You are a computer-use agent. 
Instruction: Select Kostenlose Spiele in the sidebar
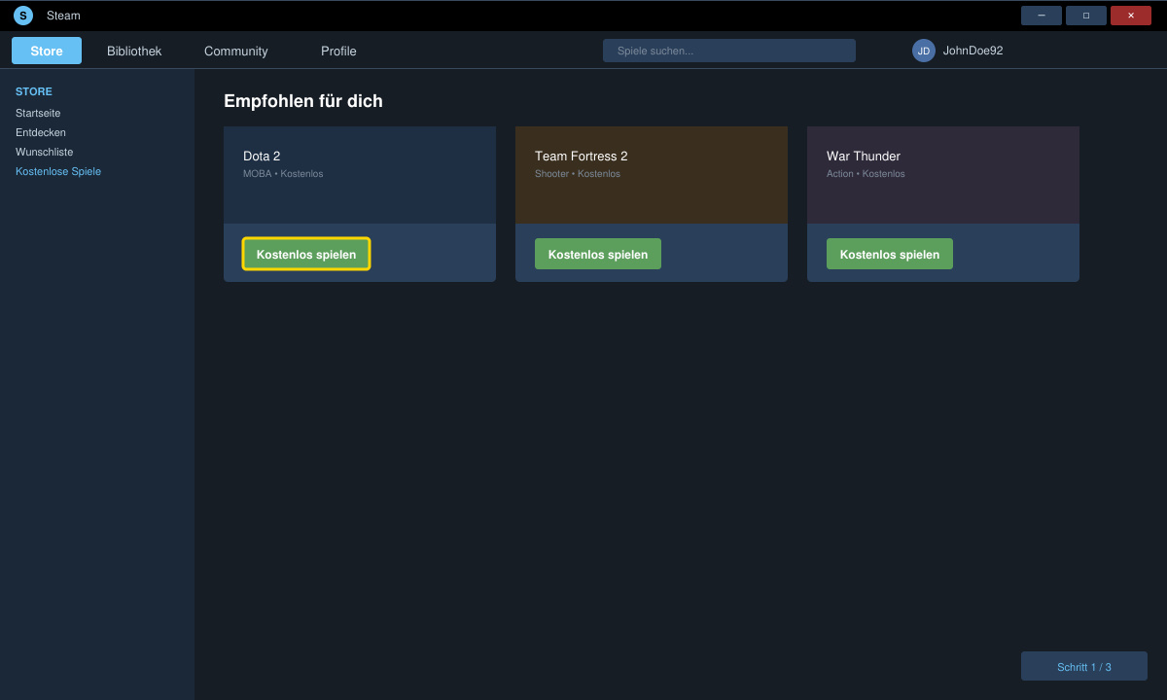pos(58,171)
